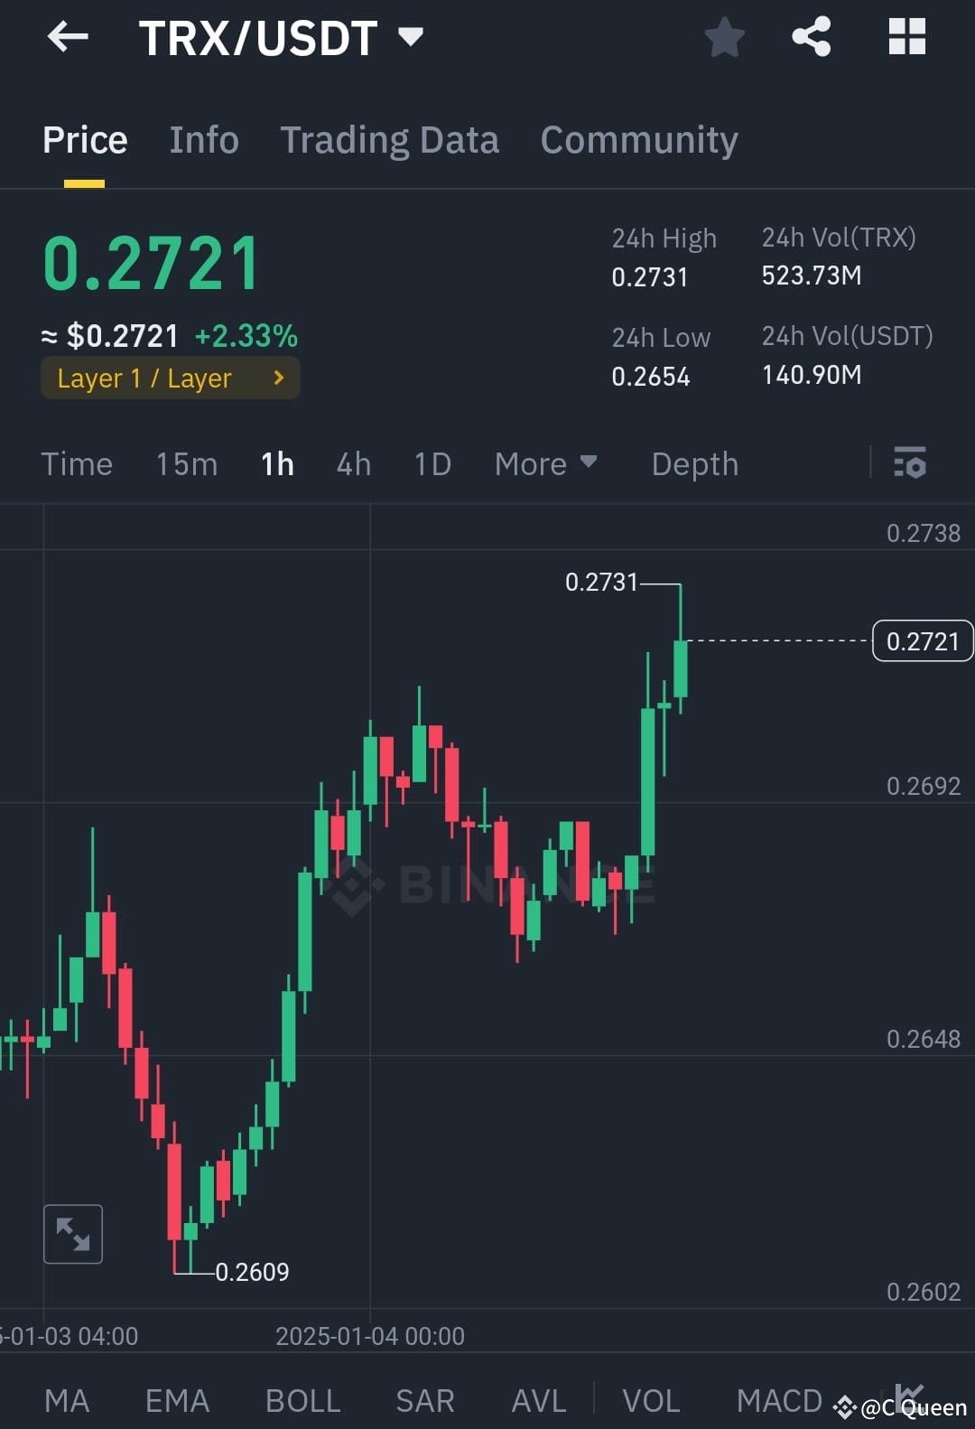The height and width of the screenshot is (1429, 975).
Task: Select the EMA indicator label
Action: point(177,1398)
